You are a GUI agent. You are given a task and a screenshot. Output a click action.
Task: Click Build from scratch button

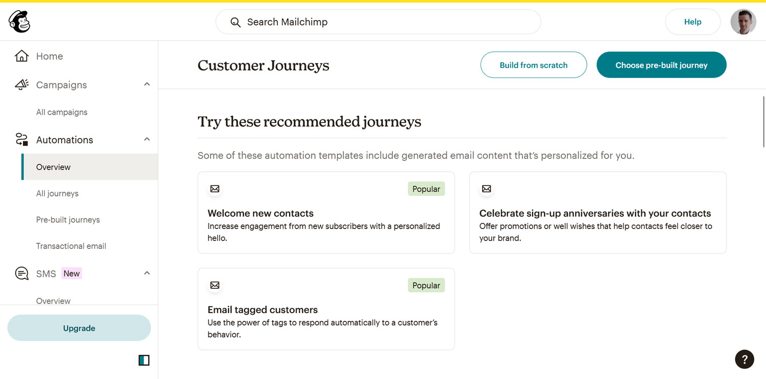tap(534, 65)
